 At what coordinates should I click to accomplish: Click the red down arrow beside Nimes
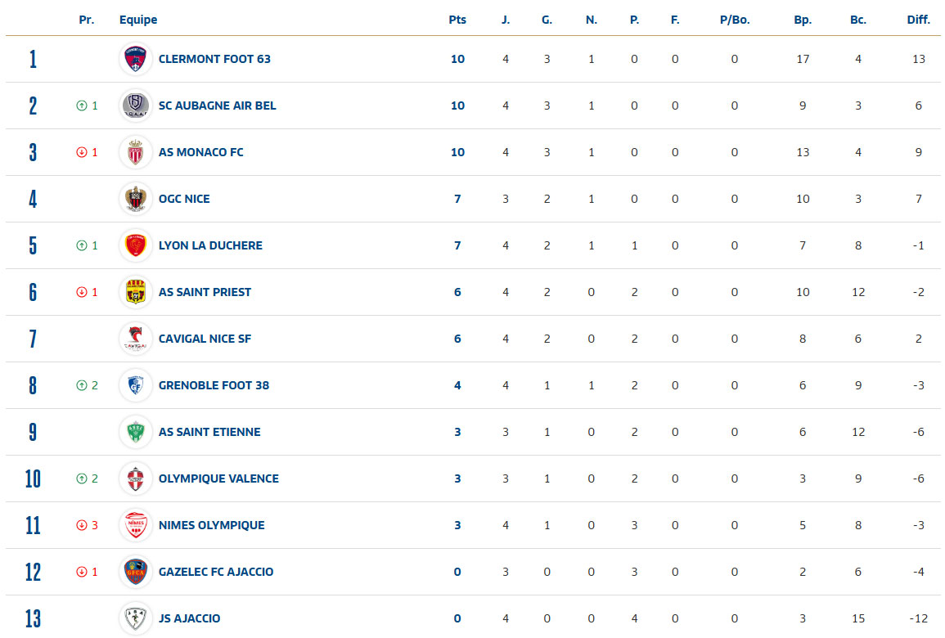(81, 525)
